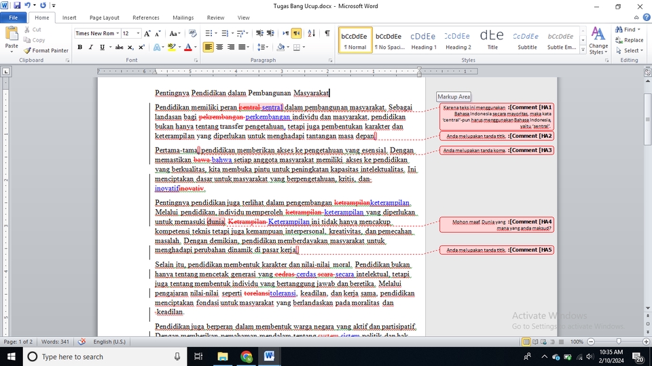Click the Replace button

629,40
